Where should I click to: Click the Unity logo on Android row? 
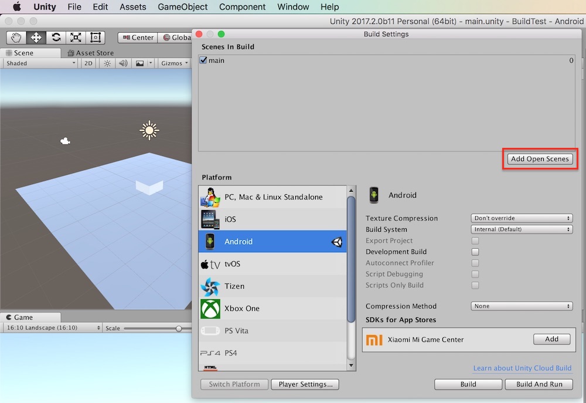(337, 242)
